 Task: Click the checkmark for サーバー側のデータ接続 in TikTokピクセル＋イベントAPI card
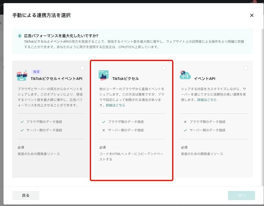click(x=22, y=130)
